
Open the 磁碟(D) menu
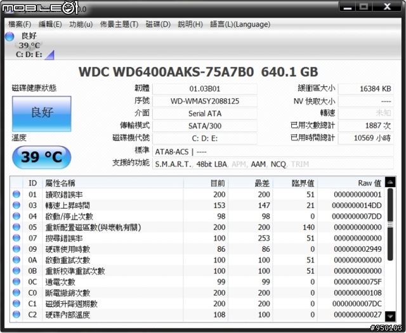click(158, 24)
